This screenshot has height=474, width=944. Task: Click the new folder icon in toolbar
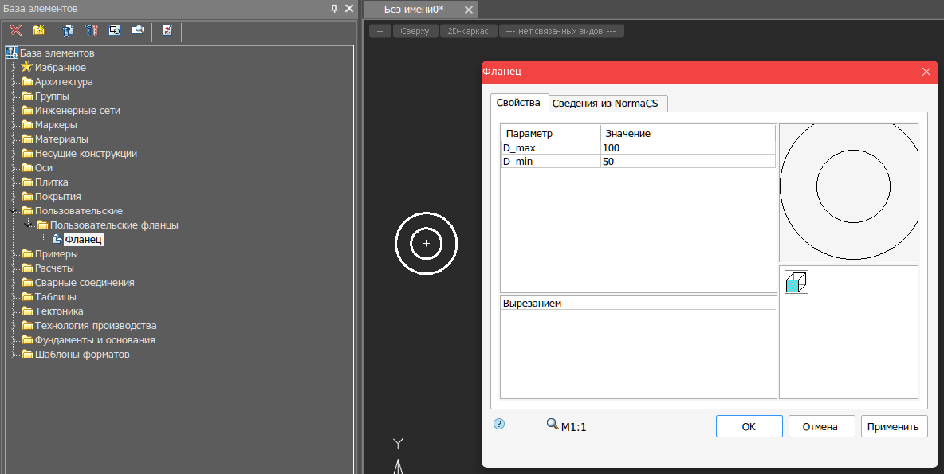(x=38, y=31)
